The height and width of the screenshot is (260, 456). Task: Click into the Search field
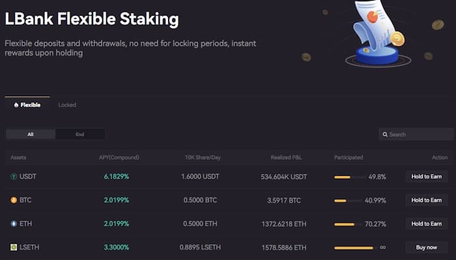pos(416,134)
